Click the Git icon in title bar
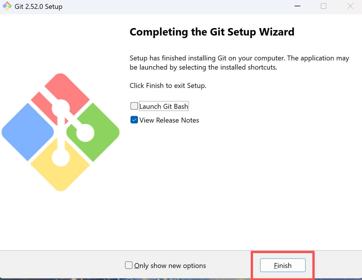 pyautogui.click(x=7, y=6)
